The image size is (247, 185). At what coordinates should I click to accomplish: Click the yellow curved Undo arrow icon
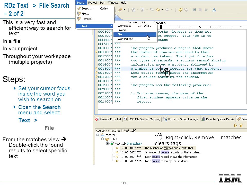(x=181, y=10)
